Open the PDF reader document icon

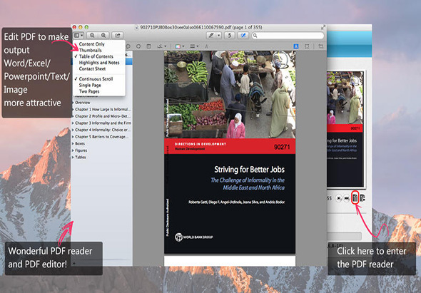point(355,198)
